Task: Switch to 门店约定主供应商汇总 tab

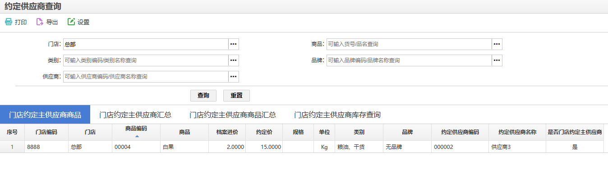Action: 135,115
